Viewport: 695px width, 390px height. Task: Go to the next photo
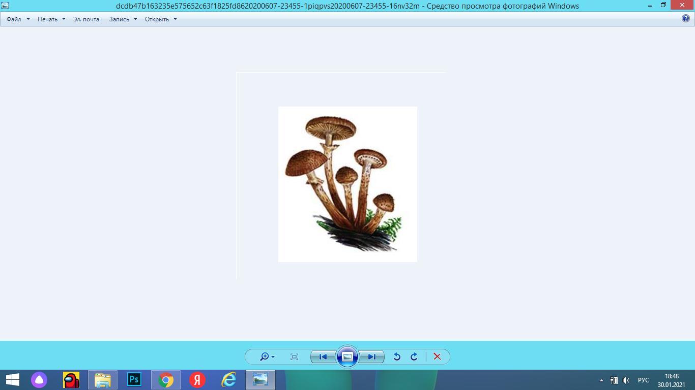(372, 356)
